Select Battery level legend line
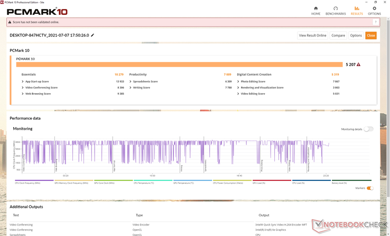390x236 pixels. click(x=351, y=180)
